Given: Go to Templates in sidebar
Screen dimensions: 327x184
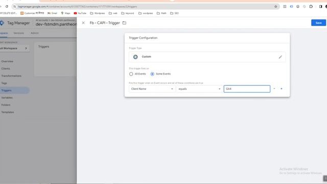Looking at the screenshot, I should 8,112.
